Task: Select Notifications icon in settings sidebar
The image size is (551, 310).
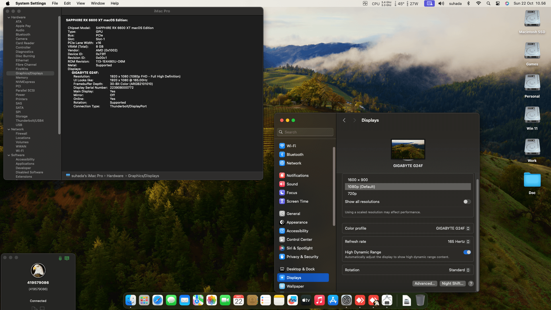Action: (282, 175)
